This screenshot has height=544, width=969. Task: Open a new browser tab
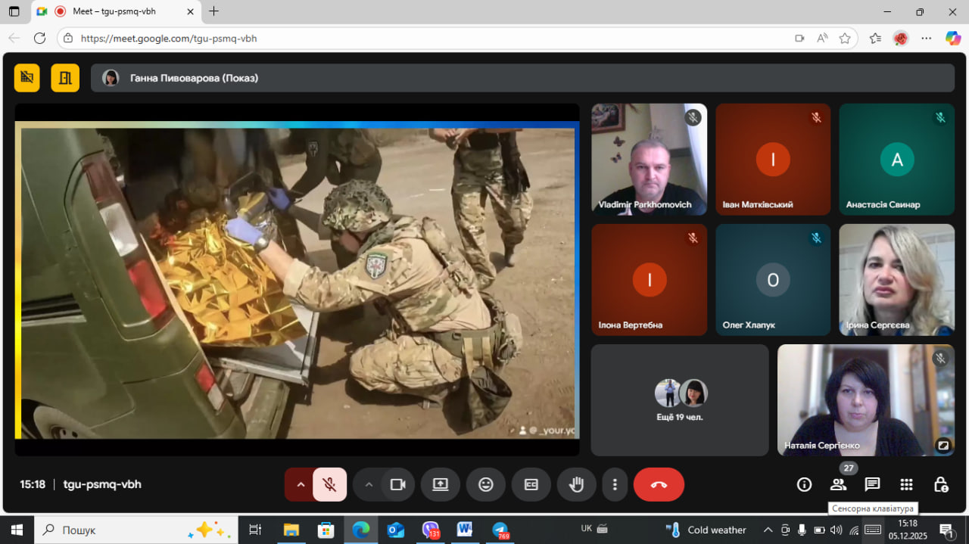(214, 11)
